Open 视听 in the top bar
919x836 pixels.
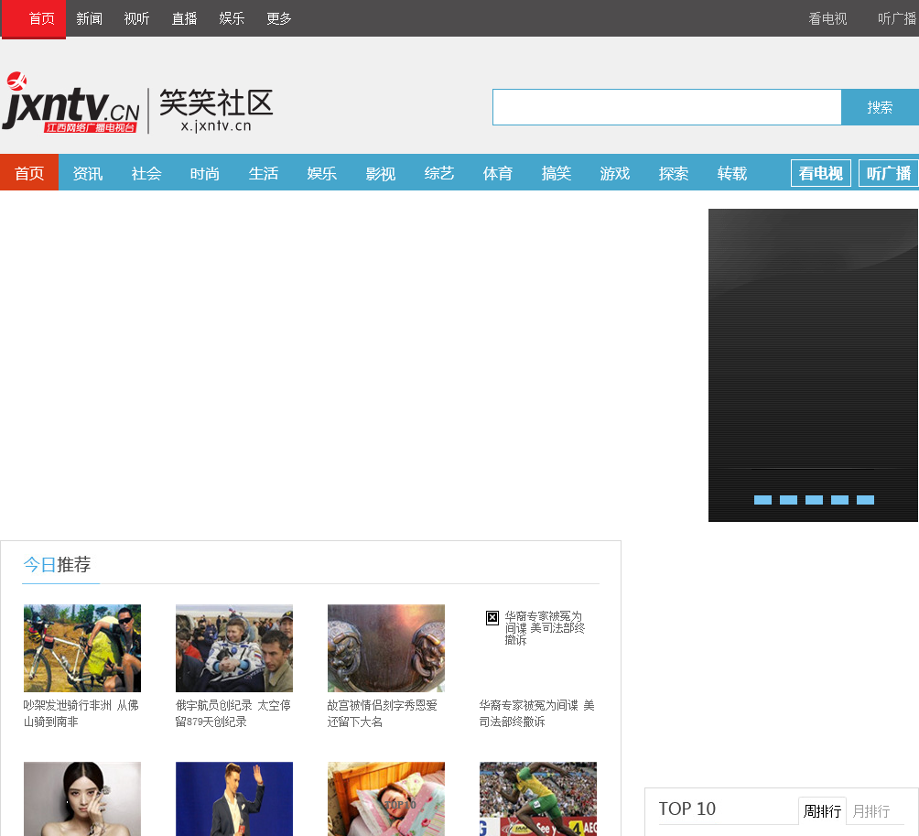pos(136,18)
